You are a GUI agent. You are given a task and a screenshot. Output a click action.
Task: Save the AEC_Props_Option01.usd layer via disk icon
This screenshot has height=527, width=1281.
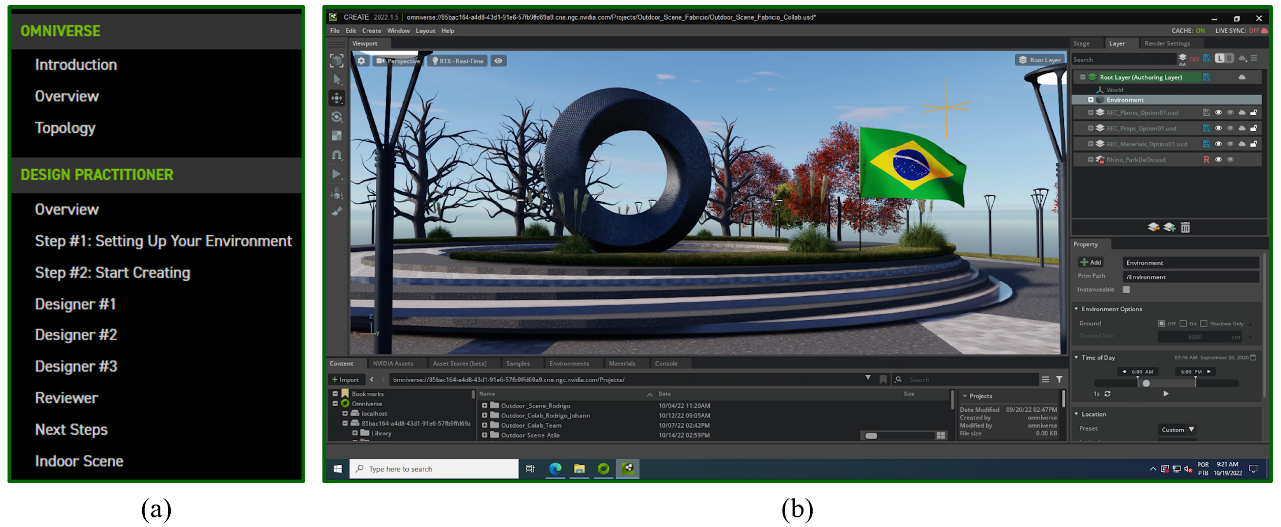point(1206,128)
